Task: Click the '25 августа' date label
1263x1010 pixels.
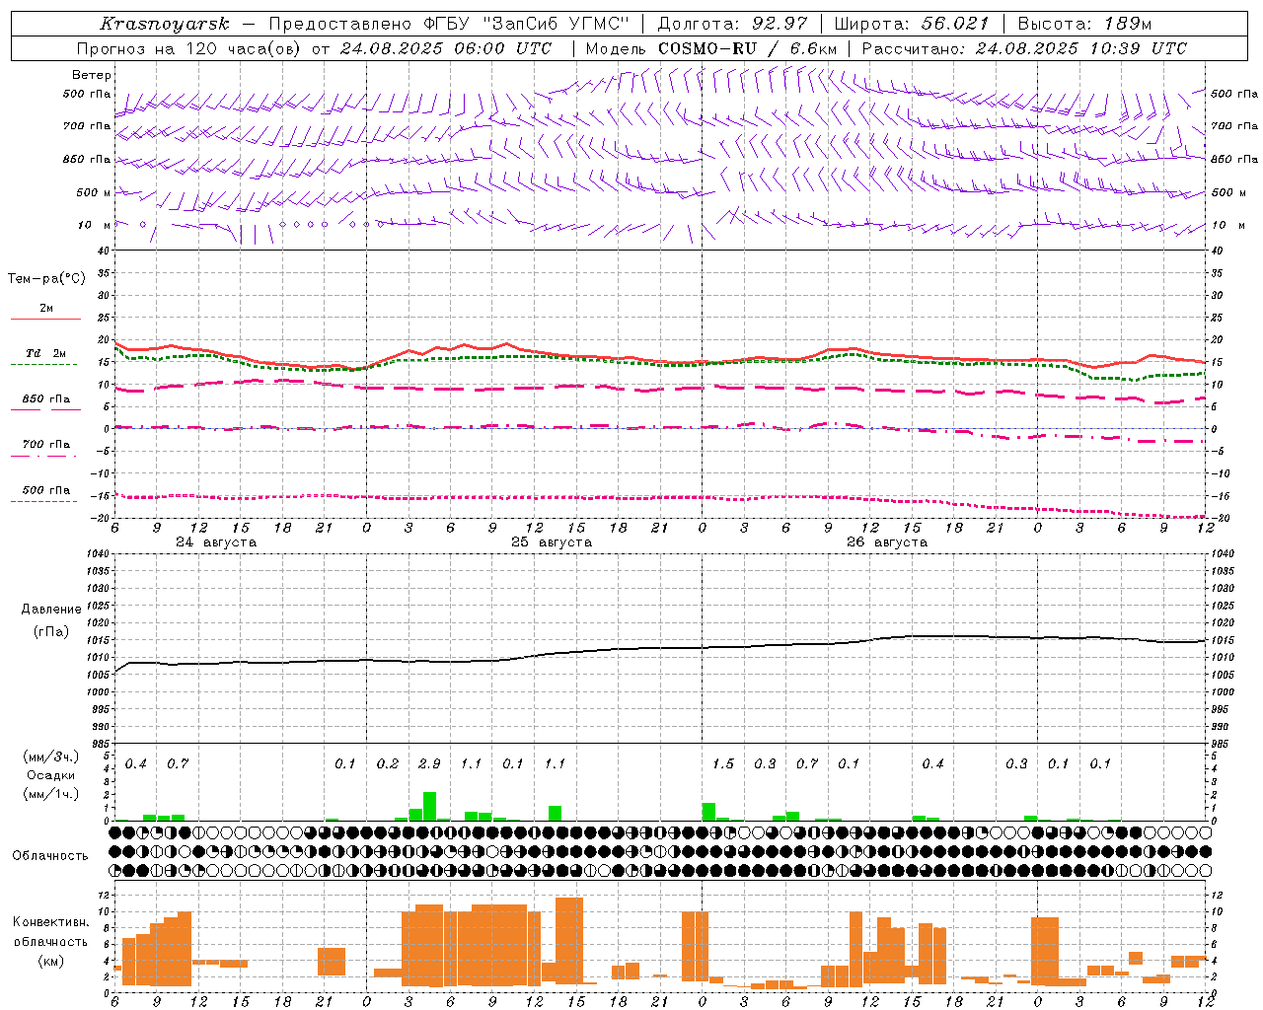Action: click(x=552, y=542)
